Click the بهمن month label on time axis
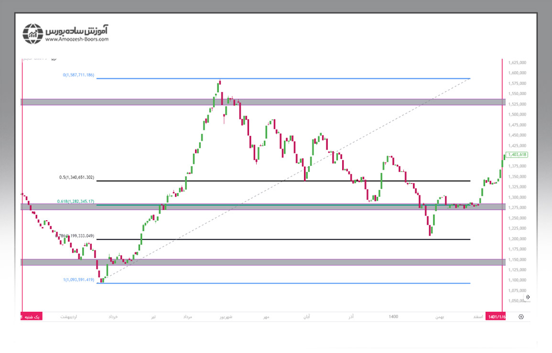 pos(439,317)
